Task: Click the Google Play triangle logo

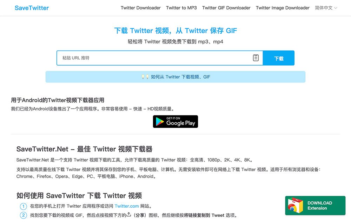Action: [160, 122]
